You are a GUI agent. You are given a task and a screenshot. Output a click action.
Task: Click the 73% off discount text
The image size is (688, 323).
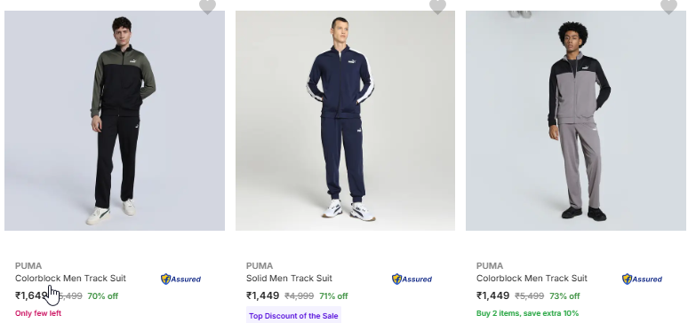564,296
